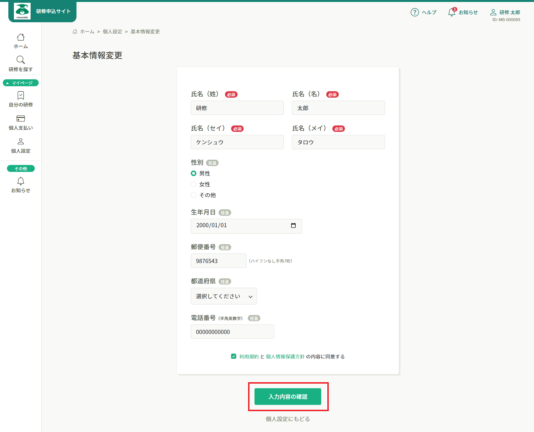The height and width of the screenshot is (432, 534).
Task: Open お知らせ bell icon in sidebar
Action: pos(21,181)
